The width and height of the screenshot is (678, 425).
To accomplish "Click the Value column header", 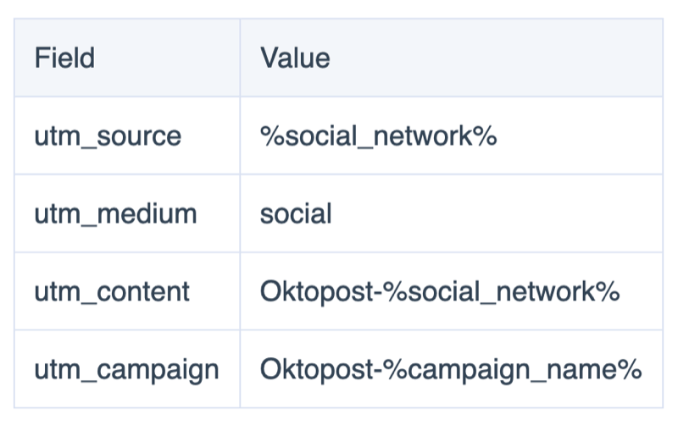I will [295, 58].
